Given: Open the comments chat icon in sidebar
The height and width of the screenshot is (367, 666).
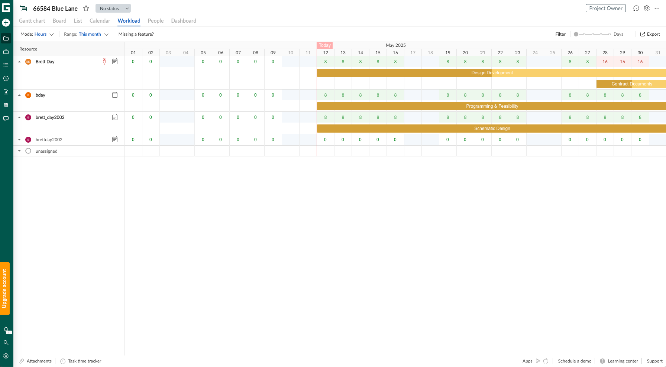Looking at the screenshot, I should (x=6, y=118).
